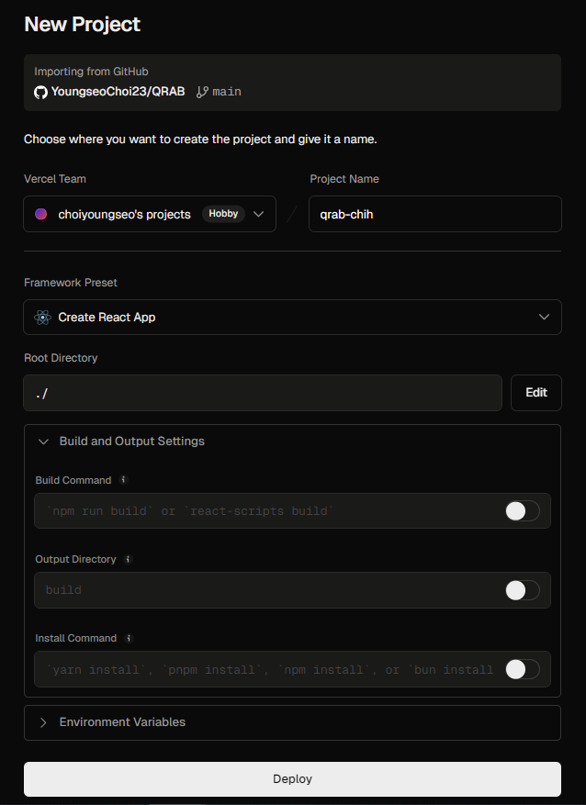Click the YoungseoChoi23/QRAB repository name

[118, 92]
